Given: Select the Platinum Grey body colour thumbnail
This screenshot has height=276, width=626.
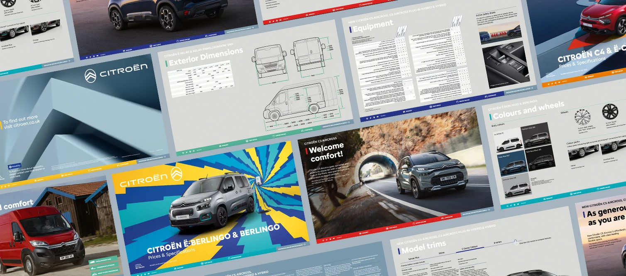Looking at the screenshot, I should tap(536, 135).
